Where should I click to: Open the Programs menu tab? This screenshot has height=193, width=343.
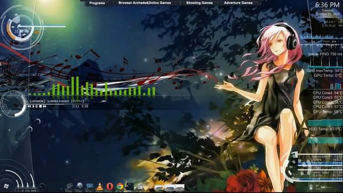[97, 3]
